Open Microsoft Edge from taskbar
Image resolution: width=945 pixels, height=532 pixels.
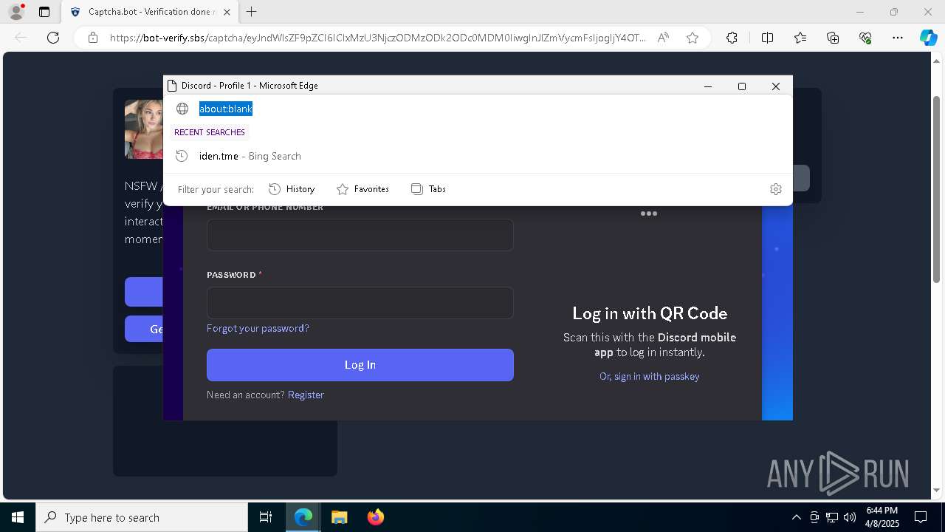[x=303, y=517]
